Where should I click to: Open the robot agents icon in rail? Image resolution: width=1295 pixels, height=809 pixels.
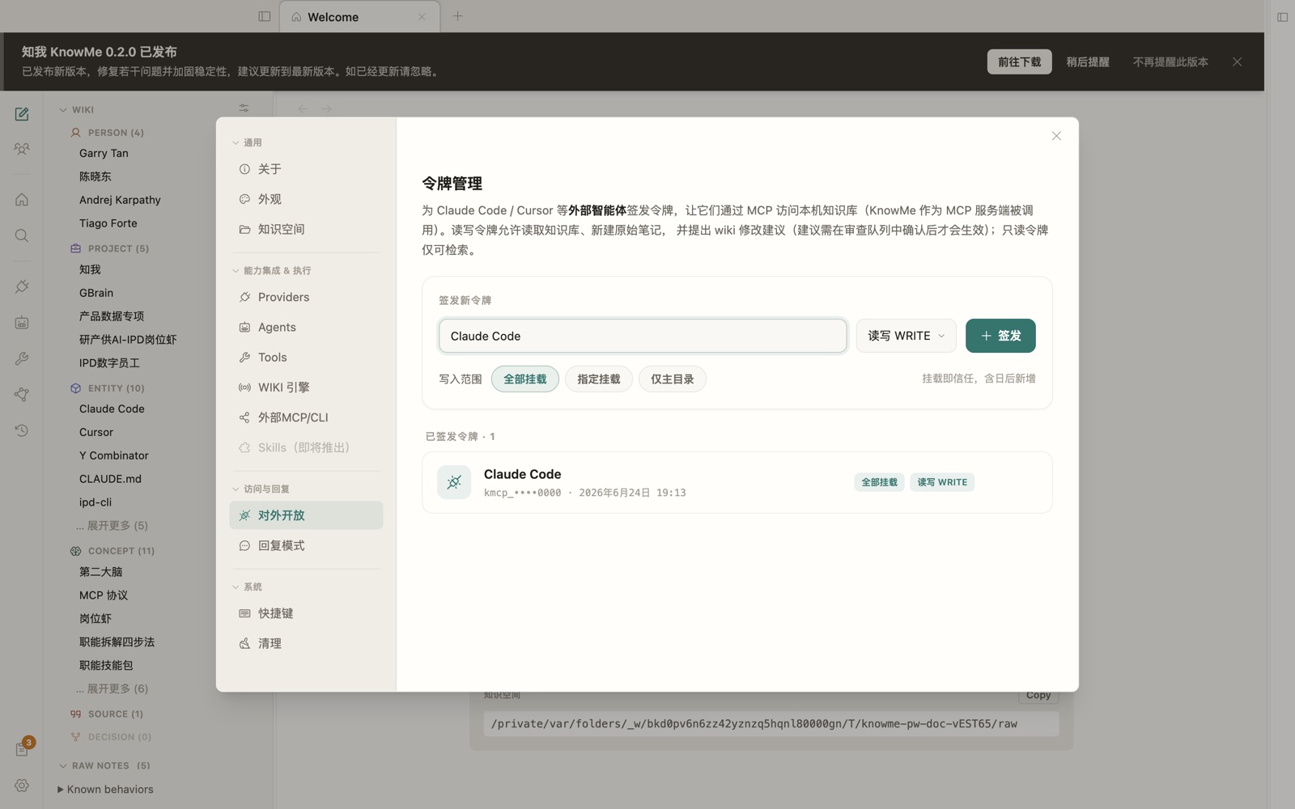(22, 323)
